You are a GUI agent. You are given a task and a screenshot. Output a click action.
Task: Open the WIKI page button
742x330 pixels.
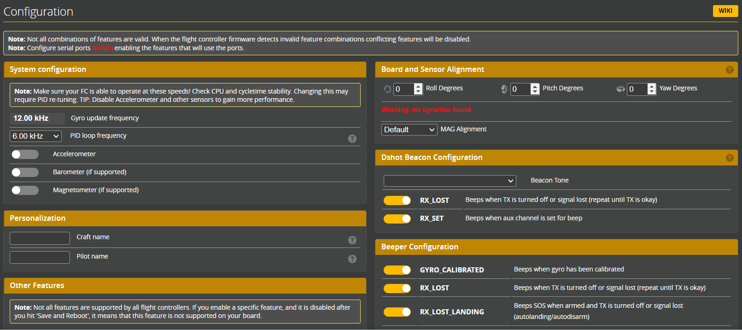pyautogui.click(x=725, y=11)
